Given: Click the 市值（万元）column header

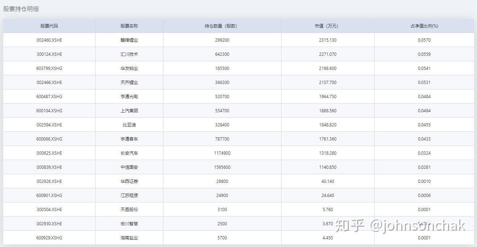Looking at the screenshot, I should point(327,26).
